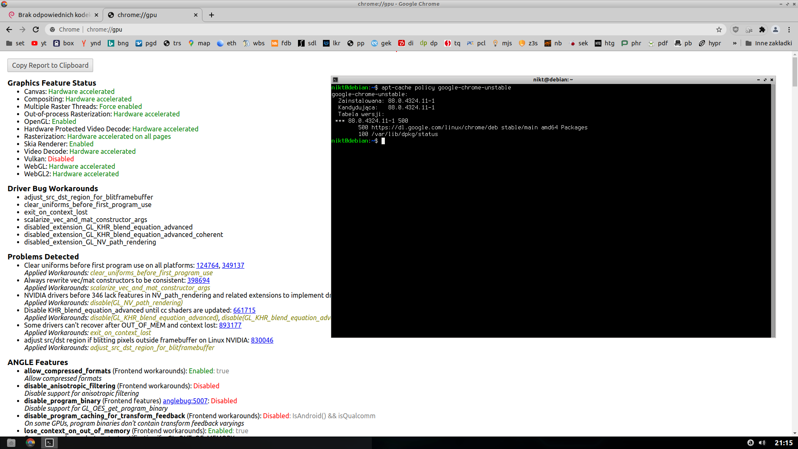Switch to Chrome in the taskbar

tap(30, 443)
